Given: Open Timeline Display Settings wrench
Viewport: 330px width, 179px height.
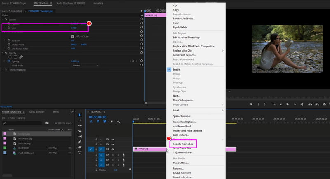Looking at the screenshot, I should pyautogui.click(x=118, y=122).
